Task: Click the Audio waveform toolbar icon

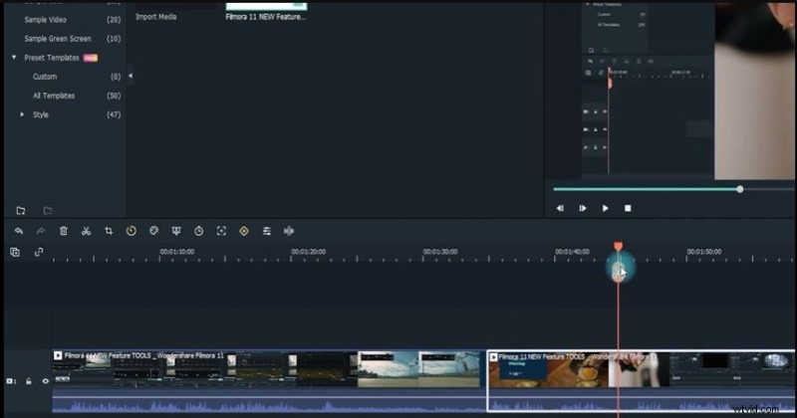Action: pyautogui.click(x=289, y=231)
